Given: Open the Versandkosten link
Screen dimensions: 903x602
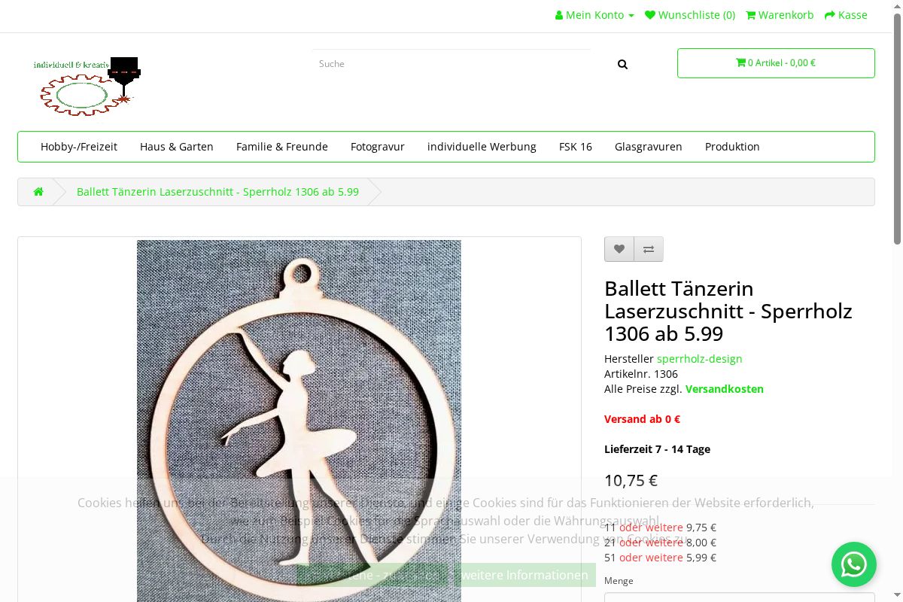Looking at the screenshot, I should point(724,389).
